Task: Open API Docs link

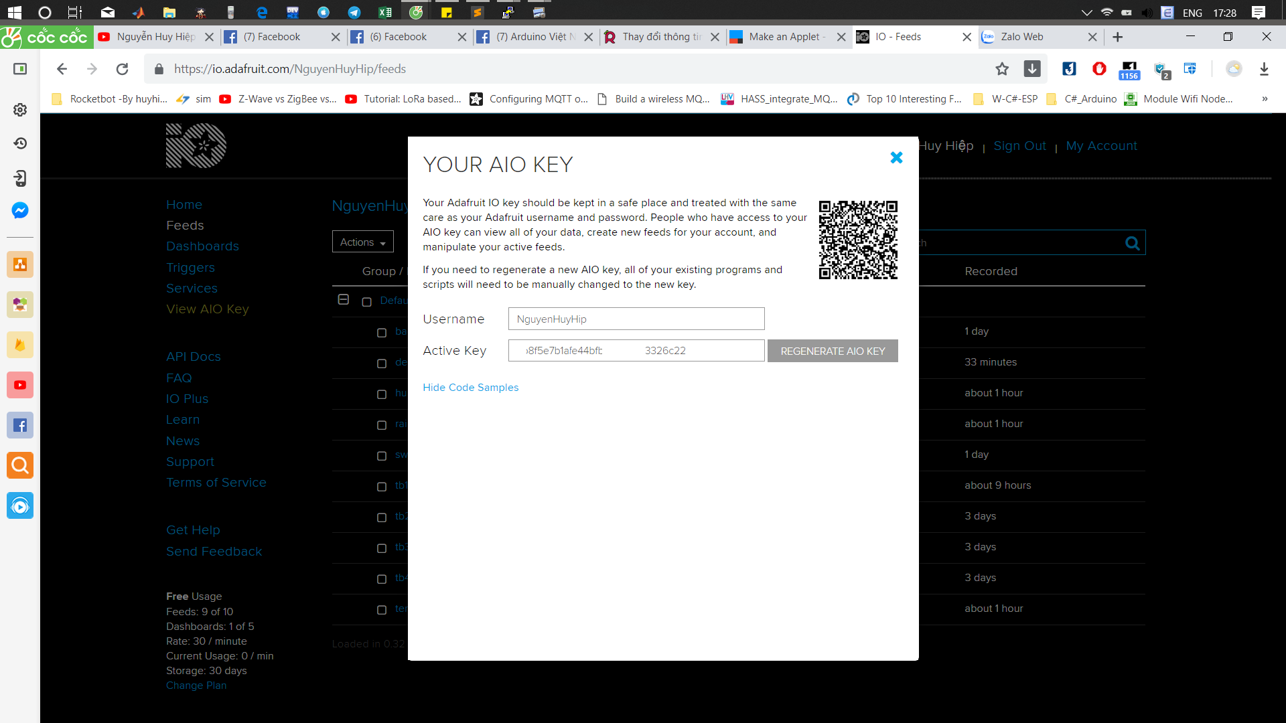Action: [x=194, y=357]
